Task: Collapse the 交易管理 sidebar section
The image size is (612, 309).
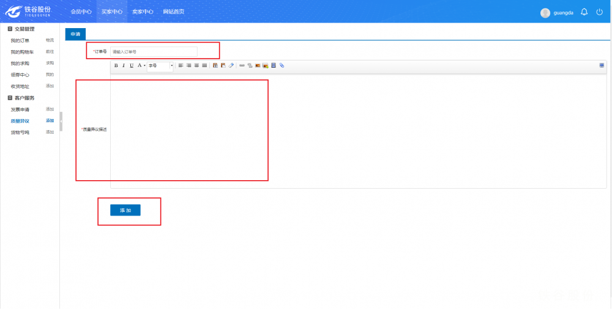Action: (10, 29)
